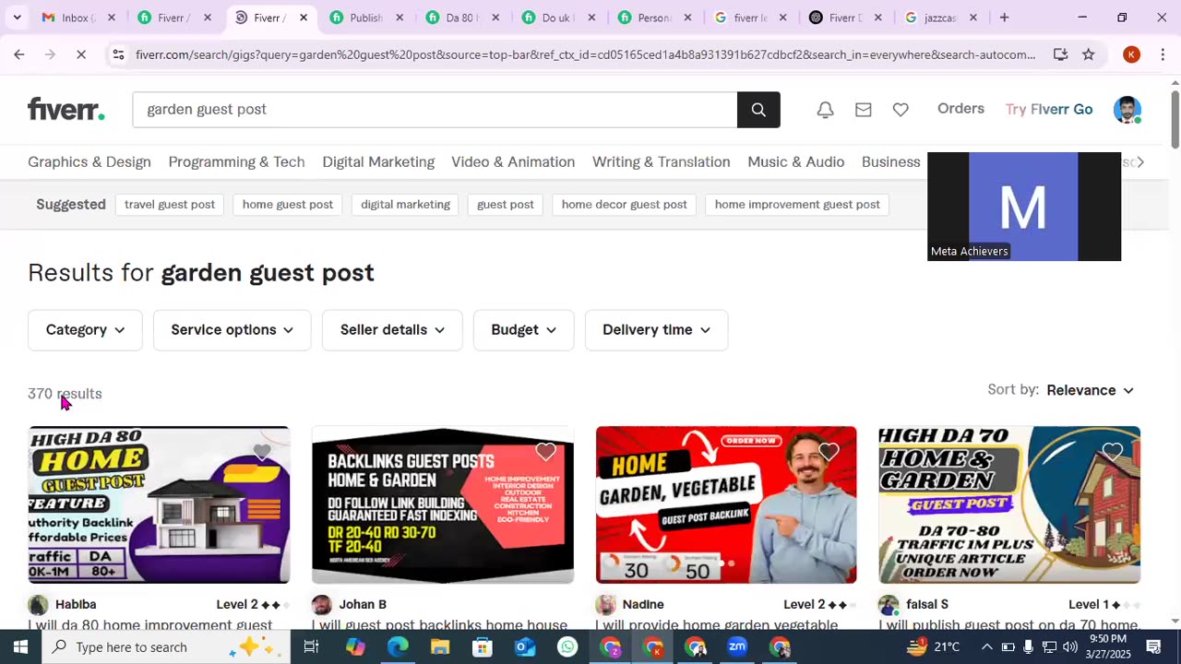Expand the Category filter
This screenshot has width=1181, height=664.
pos(85,330)
